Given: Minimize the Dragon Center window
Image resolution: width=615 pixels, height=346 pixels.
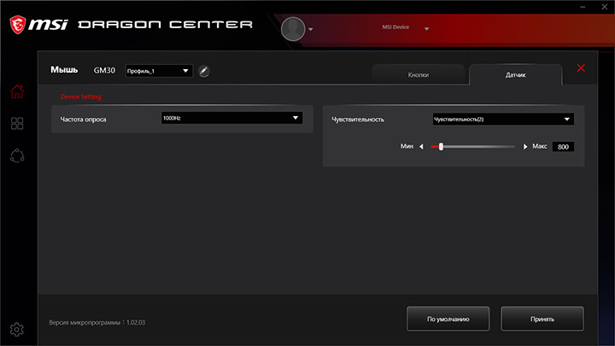Looking at the screenshot, I should pyautogui.click(x=583, y=7).
